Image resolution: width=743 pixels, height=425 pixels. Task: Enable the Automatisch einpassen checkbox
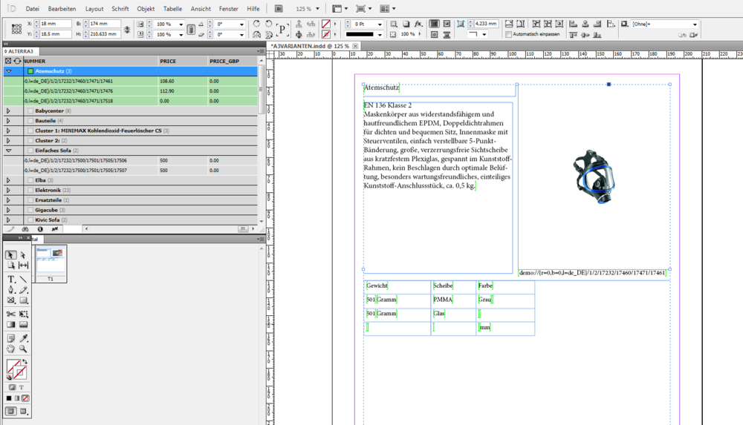(508, 34)
